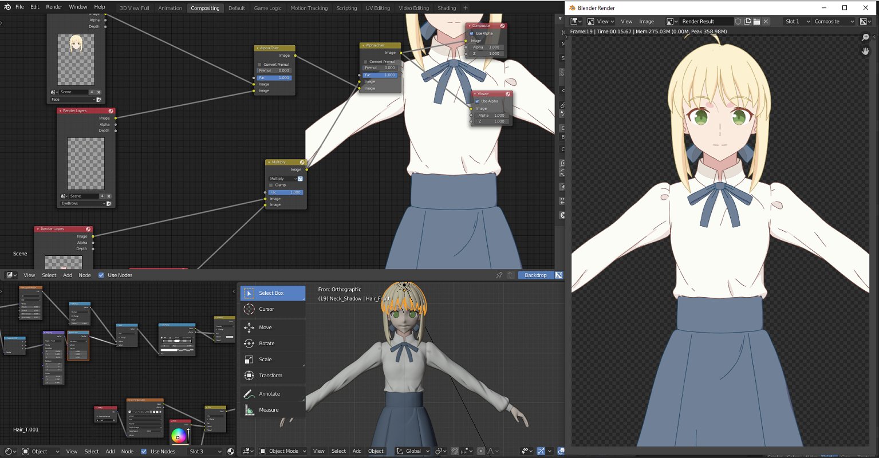Click the proportional editing icon in the 3D viewport header
The width and height of the screenshot is (879, 458).
coord(481,451)
